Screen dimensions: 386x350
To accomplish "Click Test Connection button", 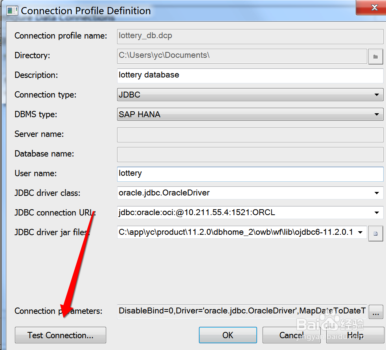I will [60, 335].
